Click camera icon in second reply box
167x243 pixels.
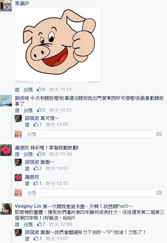pos(159,193)
